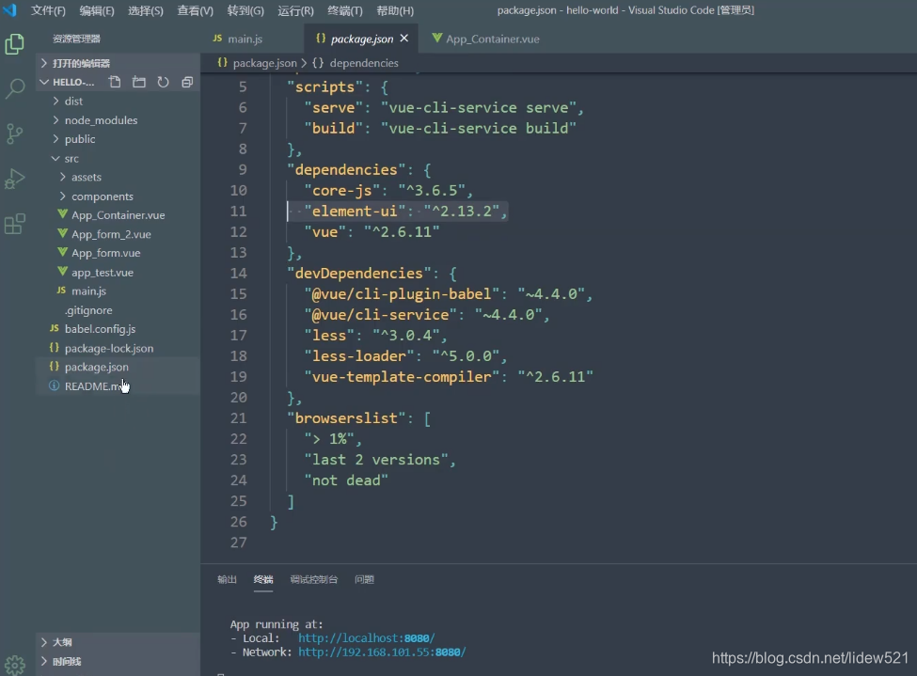The image size is (917, 676).
Task: Open the Manage settings gear
Action: 15,665
